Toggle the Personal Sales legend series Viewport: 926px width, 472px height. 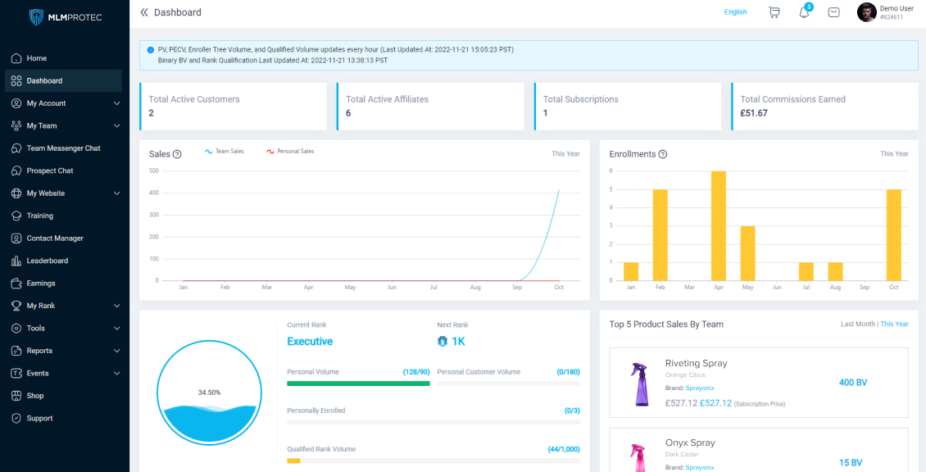(x=290, y=152)
